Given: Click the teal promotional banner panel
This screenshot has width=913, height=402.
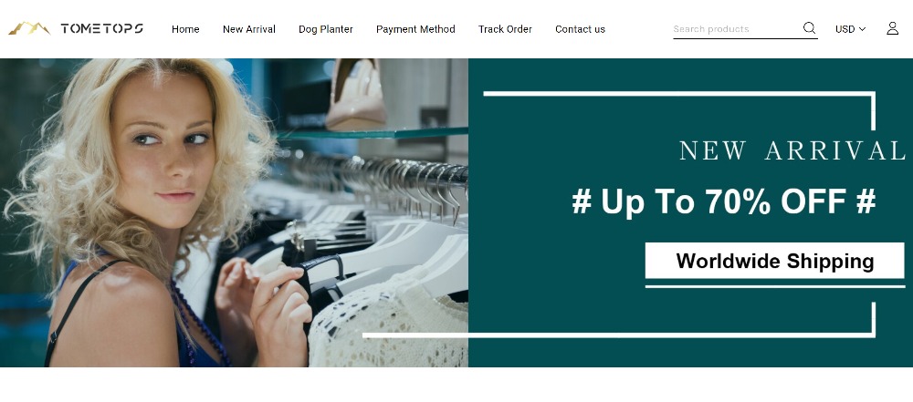Looking at the screenshot, I should pos(690,212).
